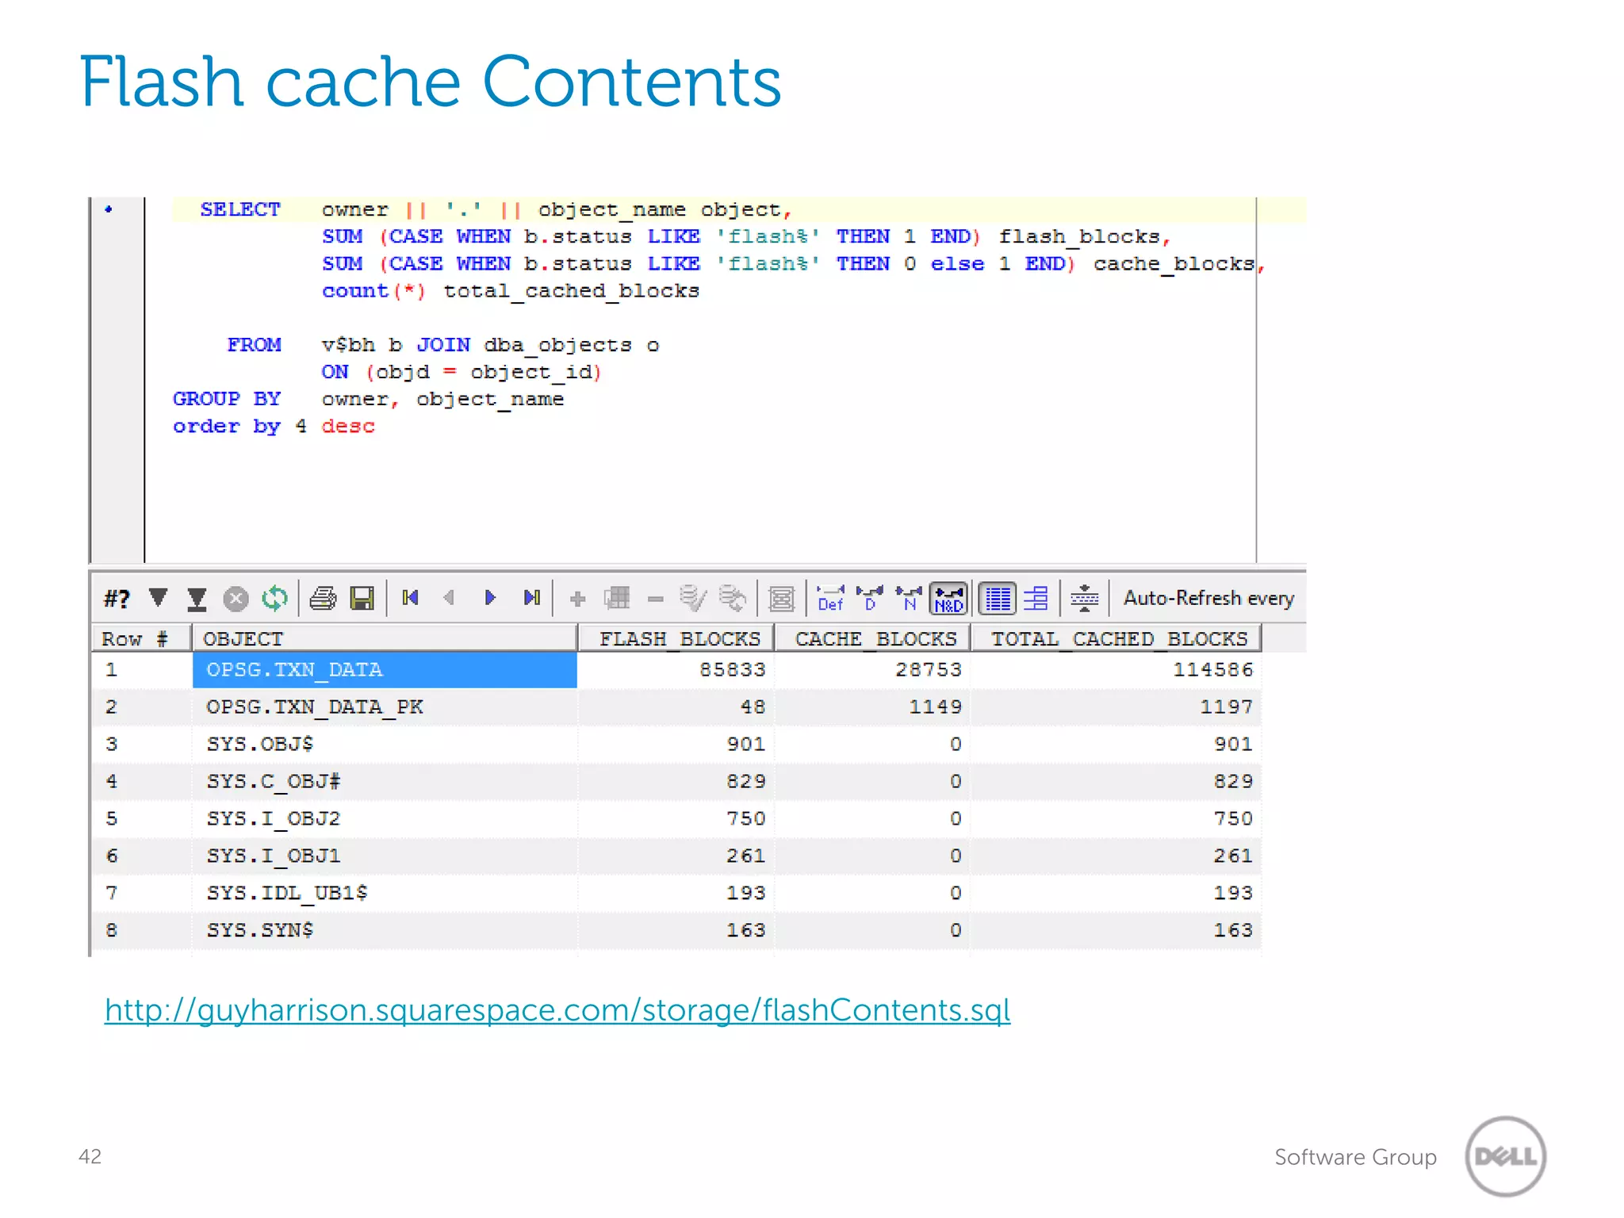1624x1218 pixels.
Task: Click the printer icon in grid toolbar
Action: pos(323,598)
